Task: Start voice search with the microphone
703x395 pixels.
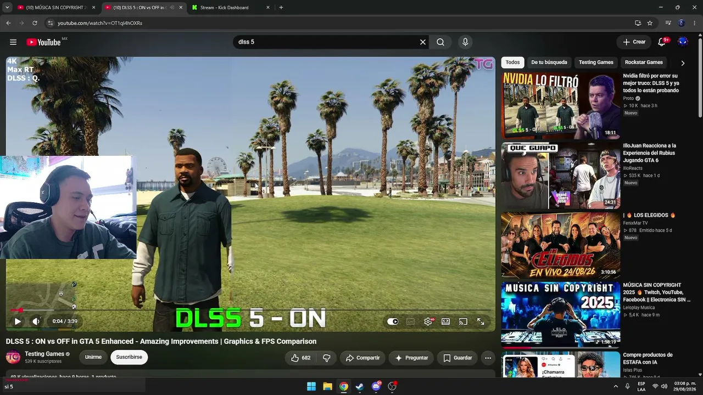Action: pyautogui.click(x=465, y=42)
